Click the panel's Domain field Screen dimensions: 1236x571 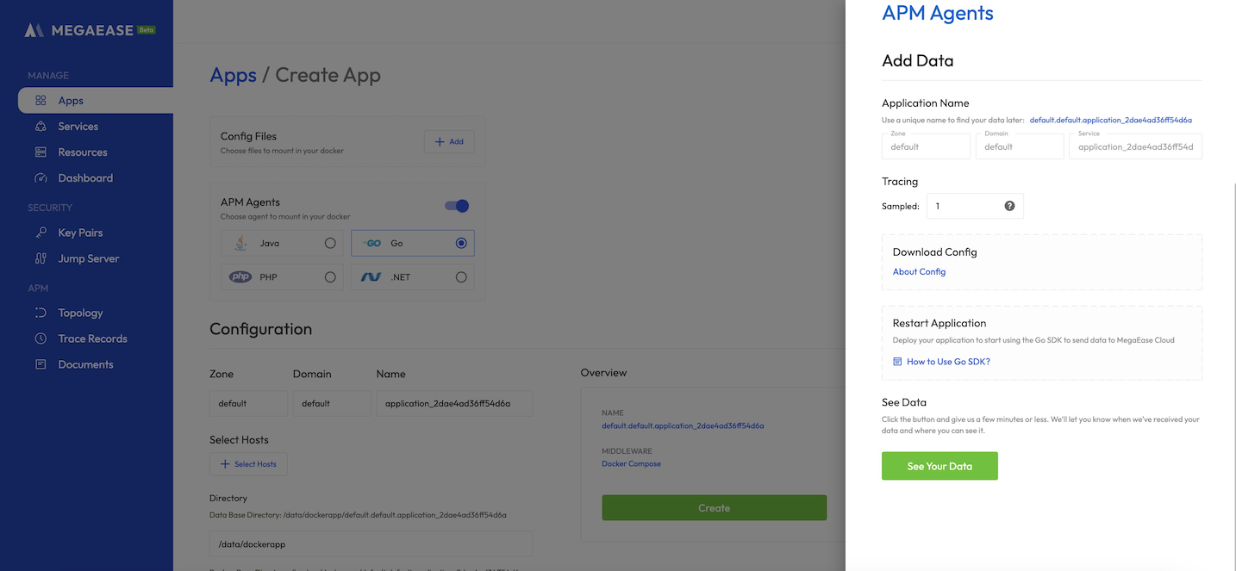1020,146
